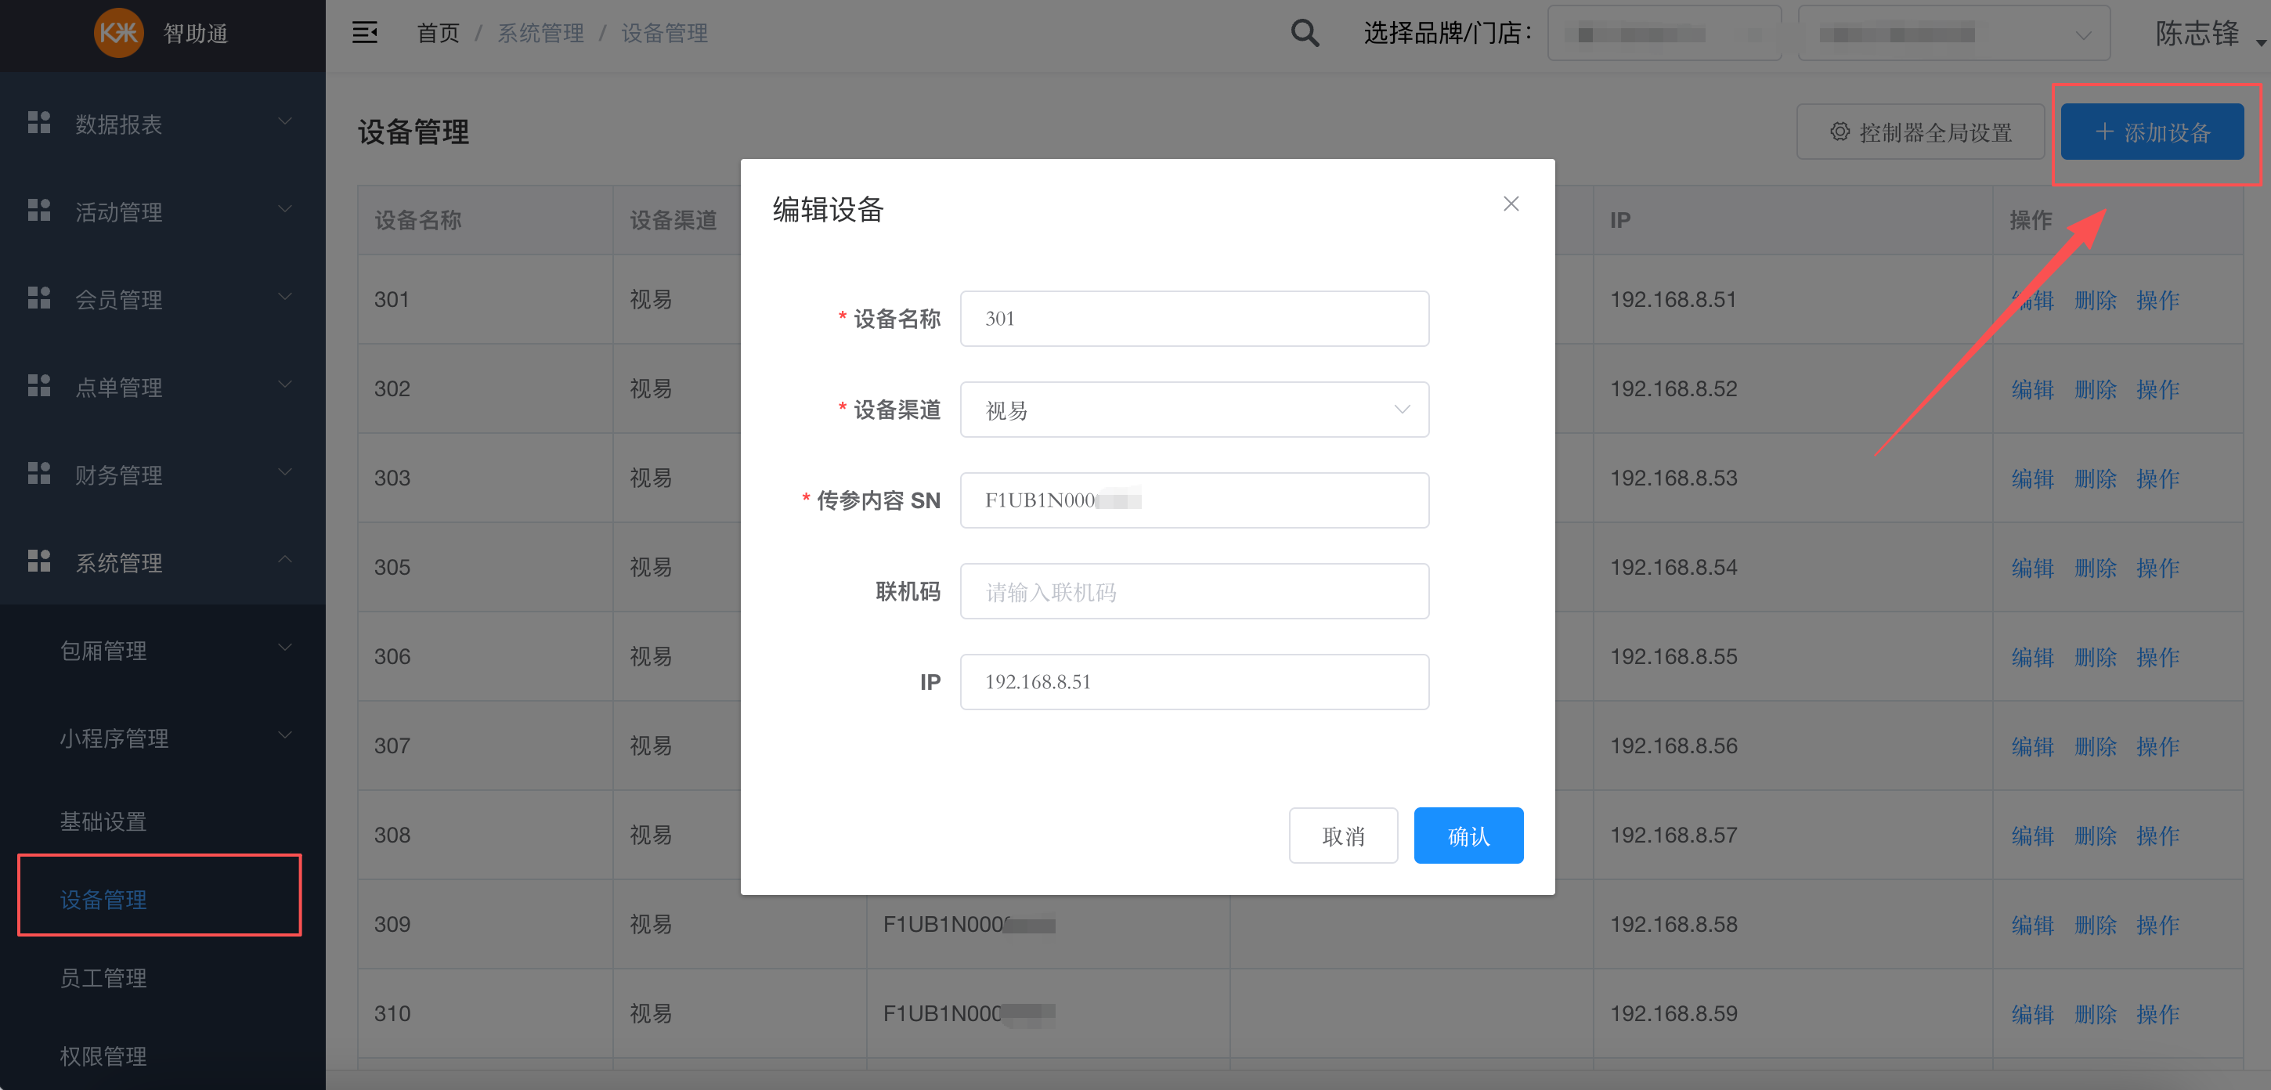Viewport: 2271px width, 1090px height.
Task: Open the store selector dropdown at top right
Action: [x=2083, y=35]
